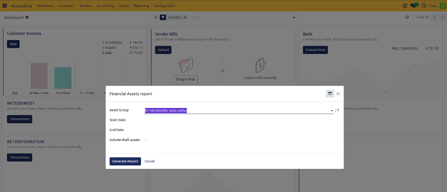Click the Generate Report button
The image size is (447, 192).
(125, 161)
